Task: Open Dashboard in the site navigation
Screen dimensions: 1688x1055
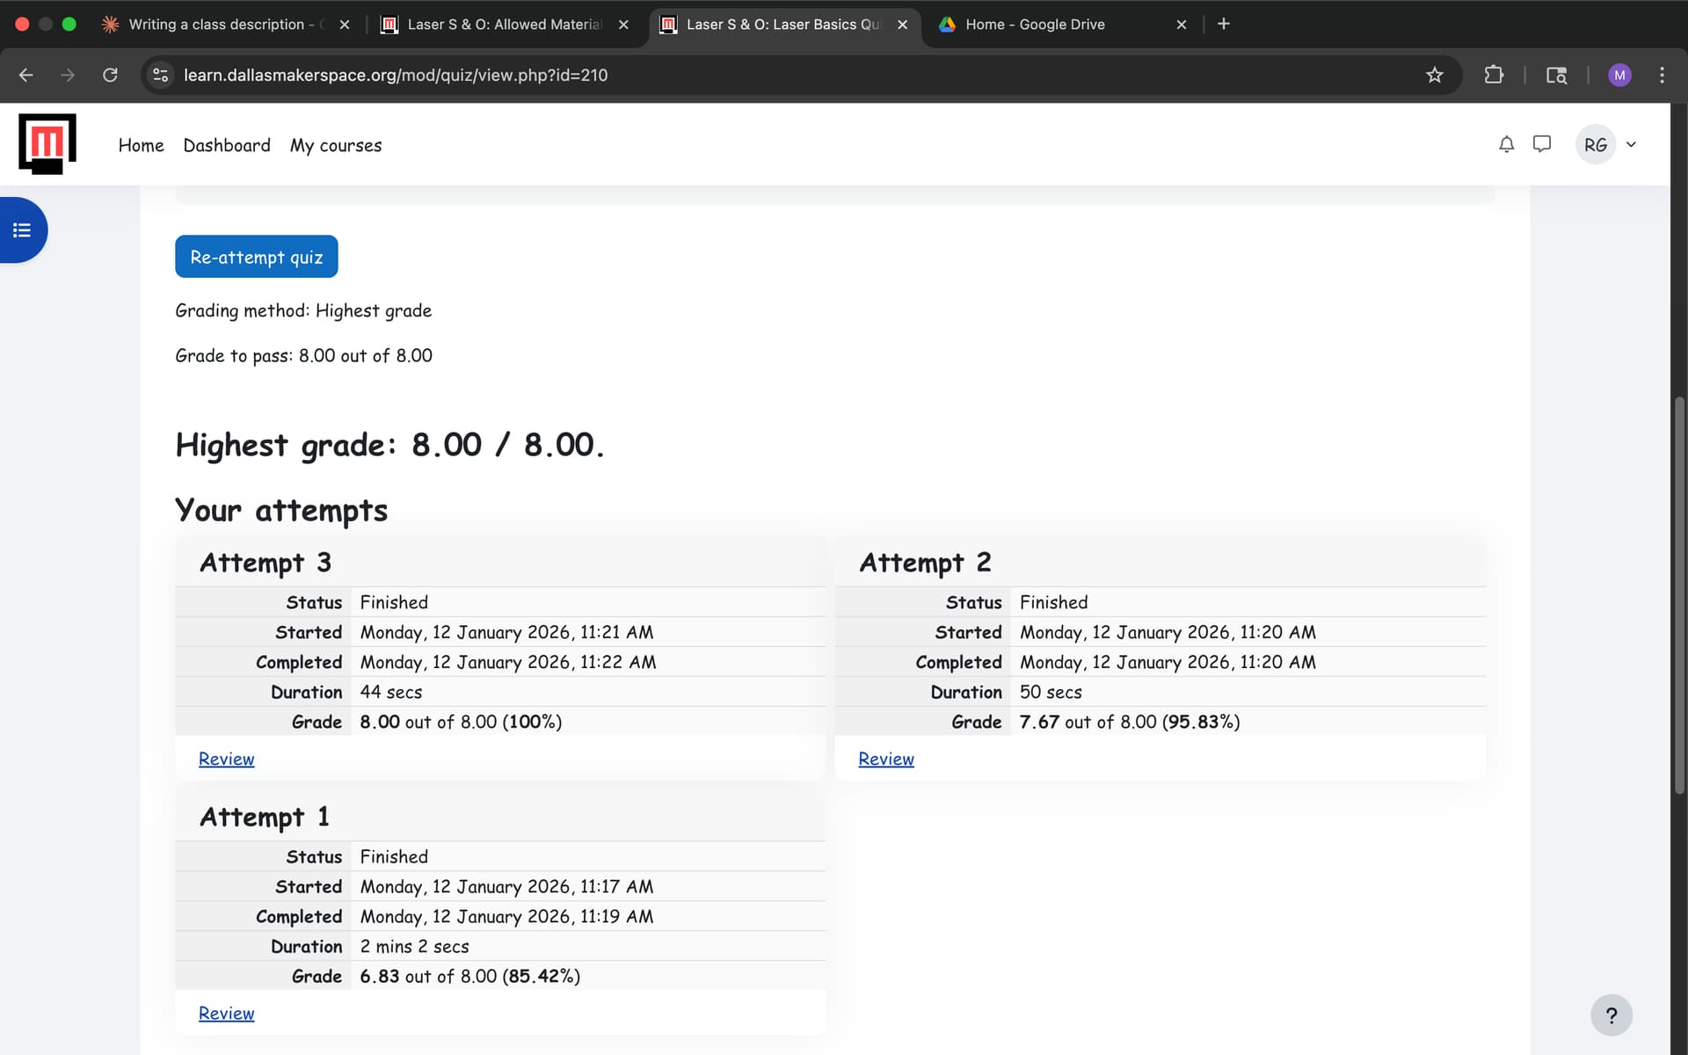Action: (x=227, y=145)
